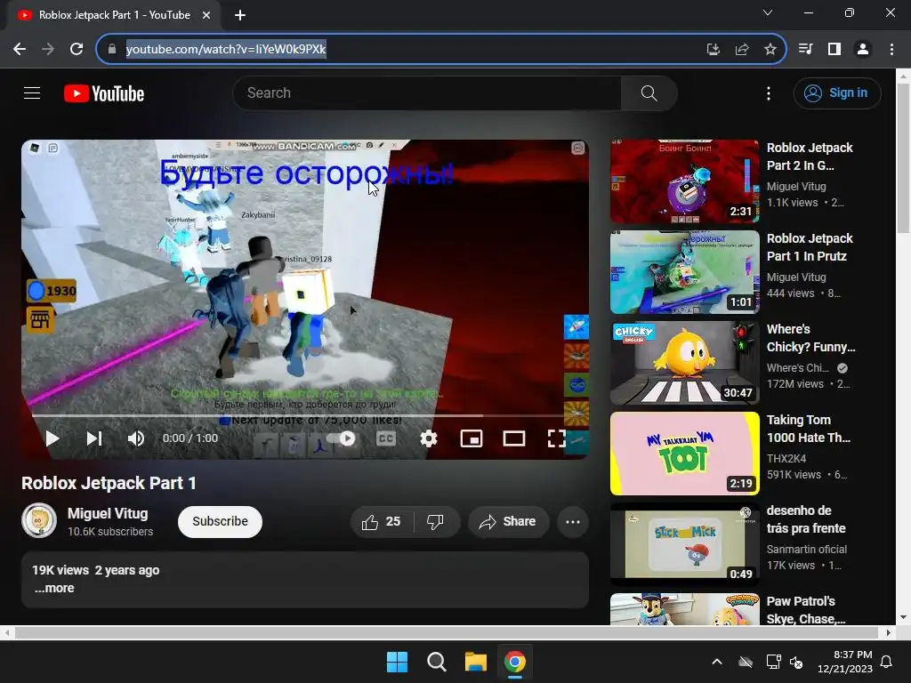Viewport: 911px width, 683px height.
Task: Open File Explorer from taskbar
Action: [475, 662]
